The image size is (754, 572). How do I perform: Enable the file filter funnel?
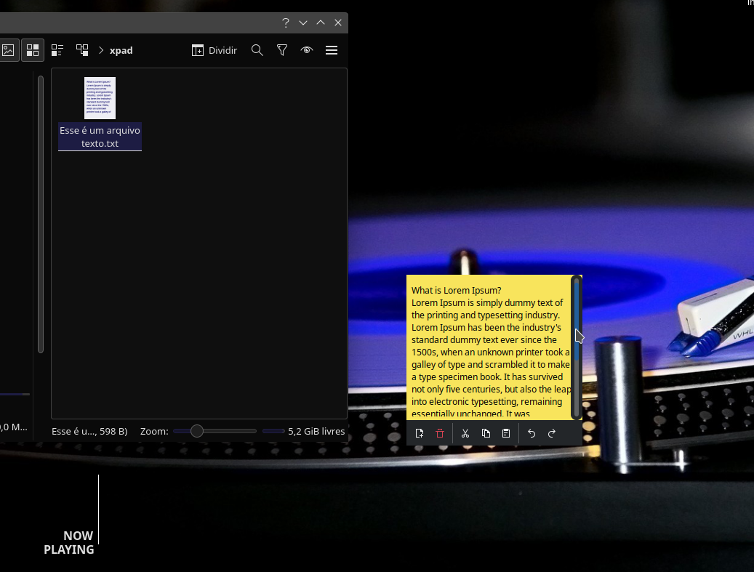pos(282,50)
